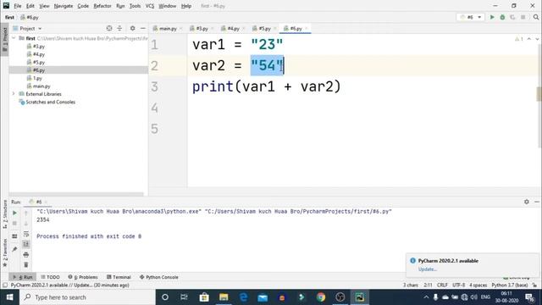Toggle soft-wrap in Run output
Image resolution: width=542 pixels, height=305 pixels.
click(26, 234)
